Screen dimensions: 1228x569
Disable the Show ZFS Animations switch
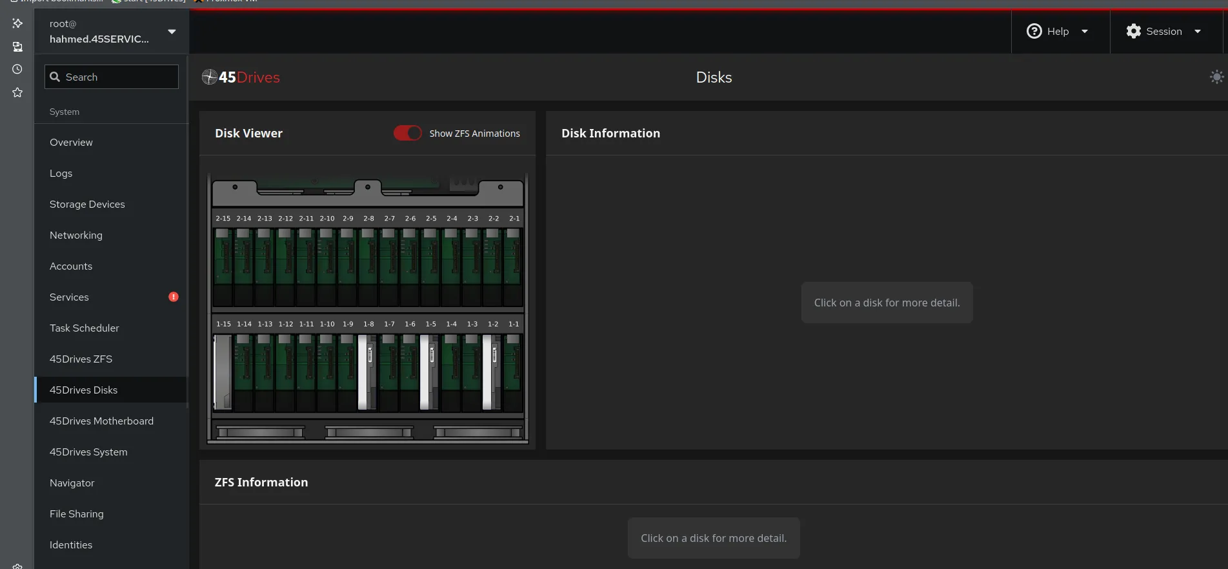[x=407, y=133]
